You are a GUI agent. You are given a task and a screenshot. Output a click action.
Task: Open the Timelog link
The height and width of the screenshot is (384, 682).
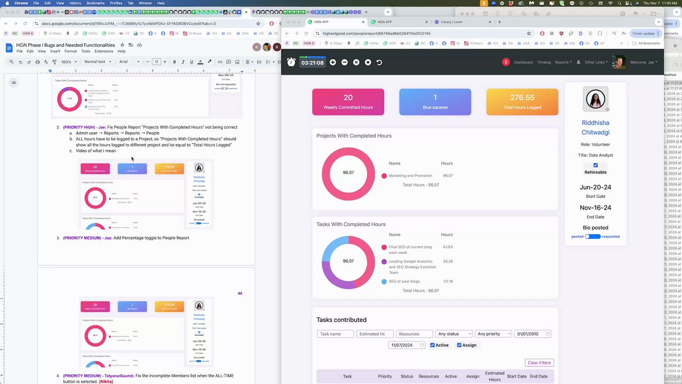point(544,62)
